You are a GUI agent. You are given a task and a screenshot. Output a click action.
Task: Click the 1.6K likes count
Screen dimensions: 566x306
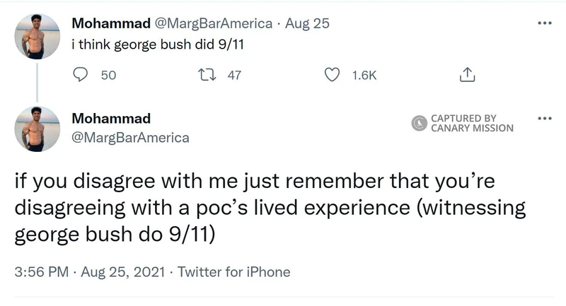point(364,75)
